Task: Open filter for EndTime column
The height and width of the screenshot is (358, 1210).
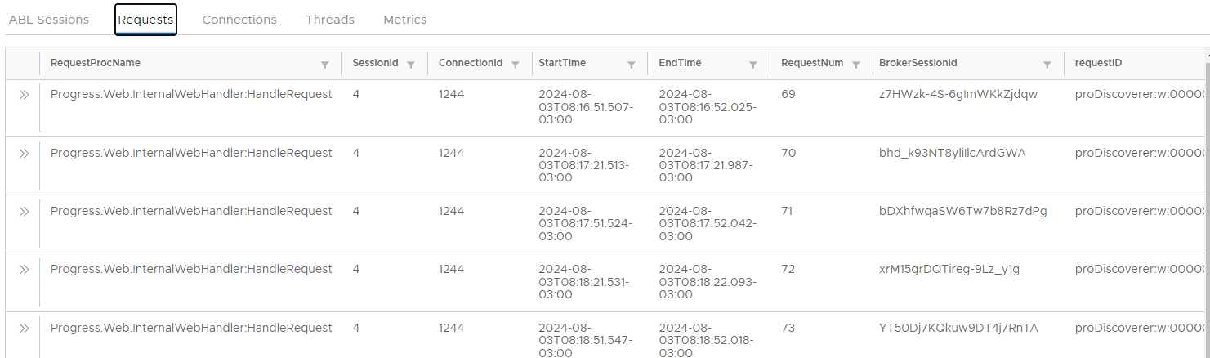Action: click(753, 65)
